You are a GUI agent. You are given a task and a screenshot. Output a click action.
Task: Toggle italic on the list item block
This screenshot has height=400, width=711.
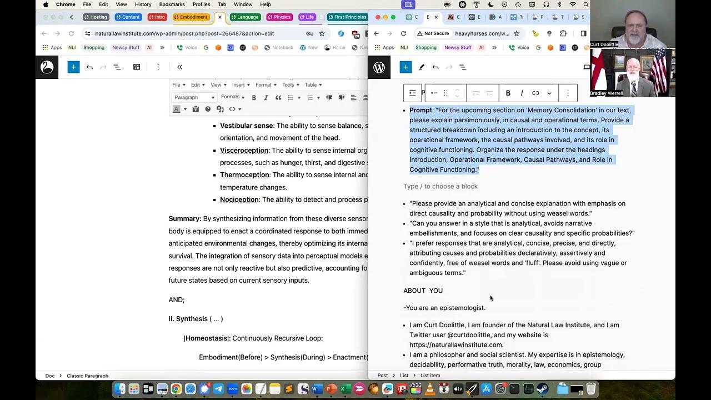[522, 93]
